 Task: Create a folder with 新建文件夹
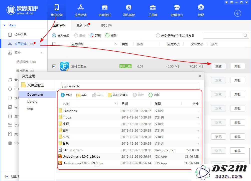(x=118, y=95)
